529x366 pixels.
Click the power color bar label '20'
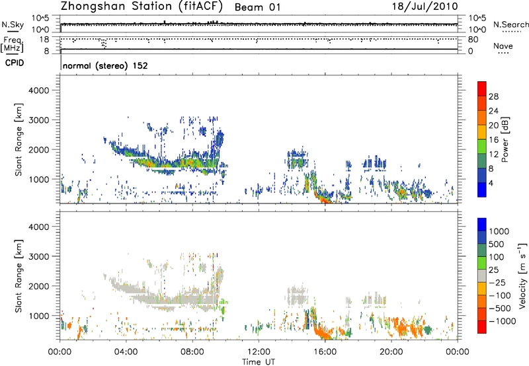[493, 126]
